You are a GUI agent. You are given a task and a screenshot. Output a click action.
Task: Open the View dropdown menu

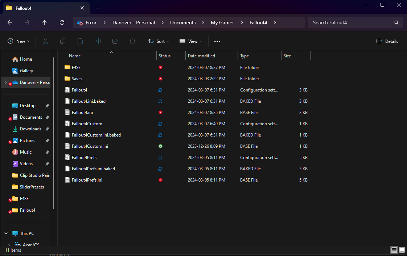(x=191, y=41)
